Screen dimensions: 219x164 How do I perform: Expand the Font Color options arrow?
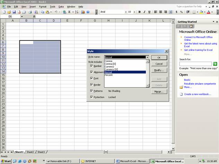pos(212,12)
